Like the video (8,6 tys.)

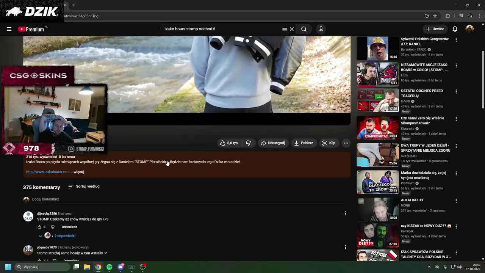point(230,143)
